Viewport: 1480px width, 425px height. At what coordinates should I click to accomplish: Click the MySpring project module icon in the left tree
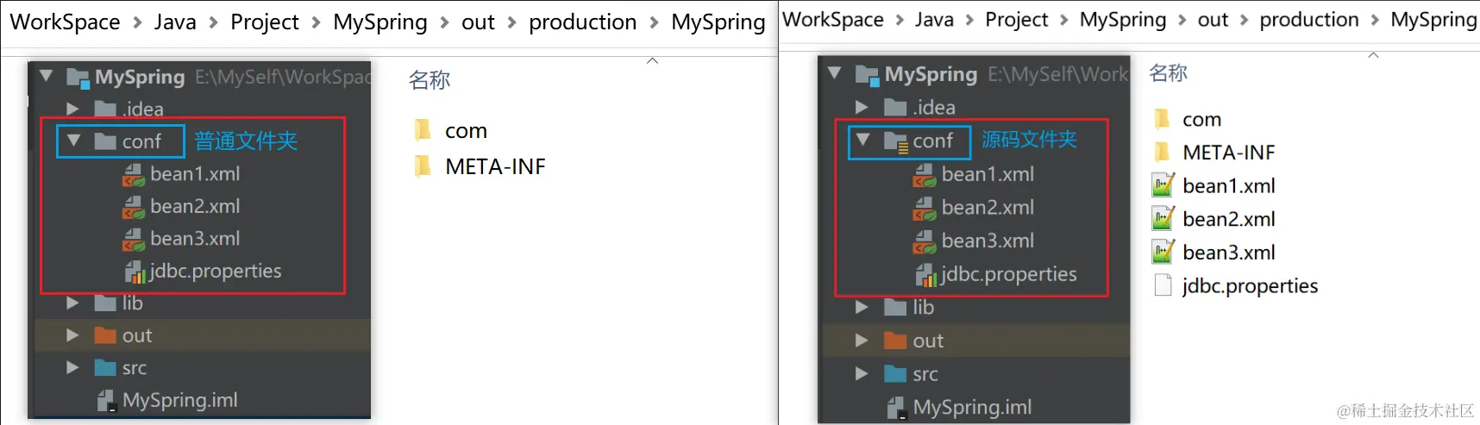point(78,78)
